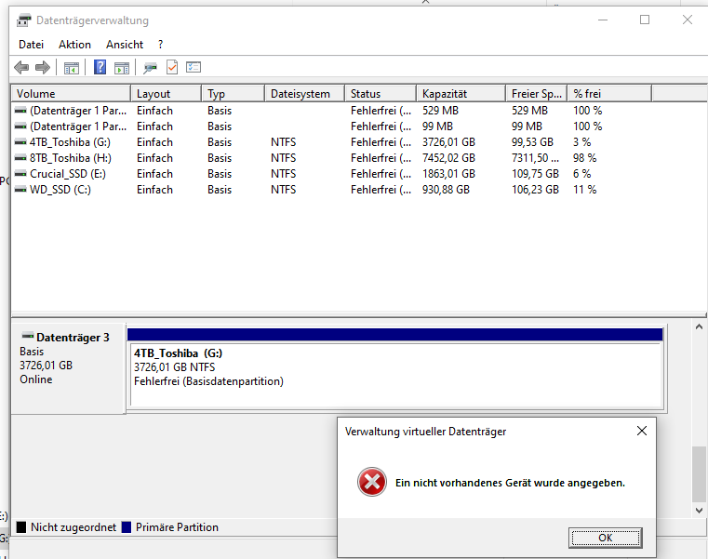Open help via the blue question mark icon
708x559 pixels.
pos(100,67)
